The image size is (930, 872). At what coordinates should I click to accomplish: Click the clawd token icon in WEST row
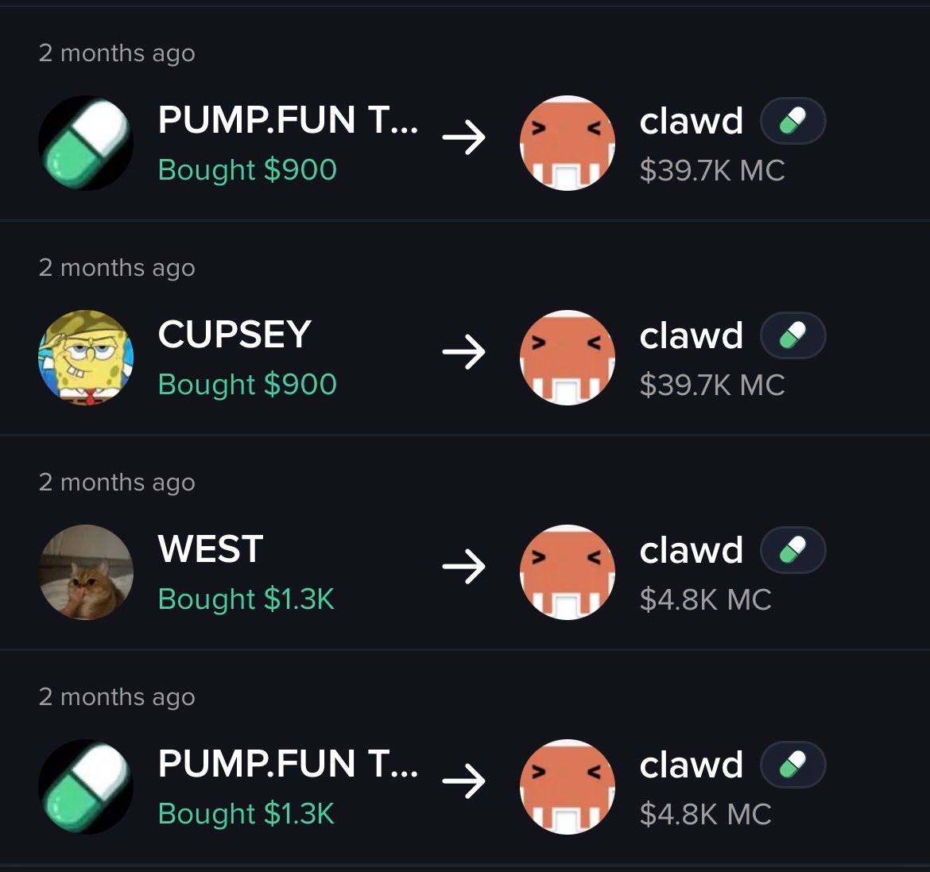568,572
